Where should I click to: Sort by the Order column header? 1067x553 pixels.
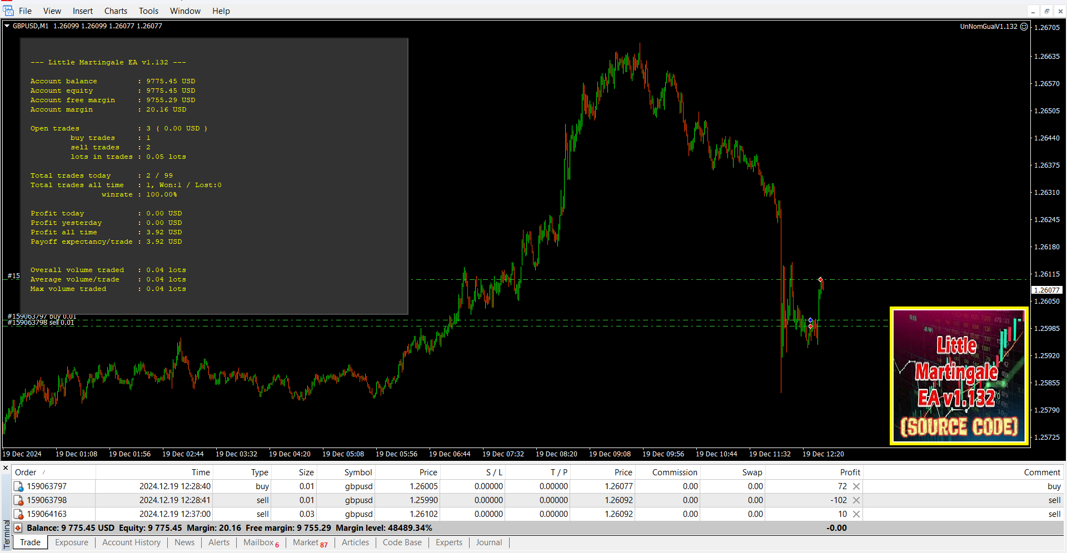point(26,472)
